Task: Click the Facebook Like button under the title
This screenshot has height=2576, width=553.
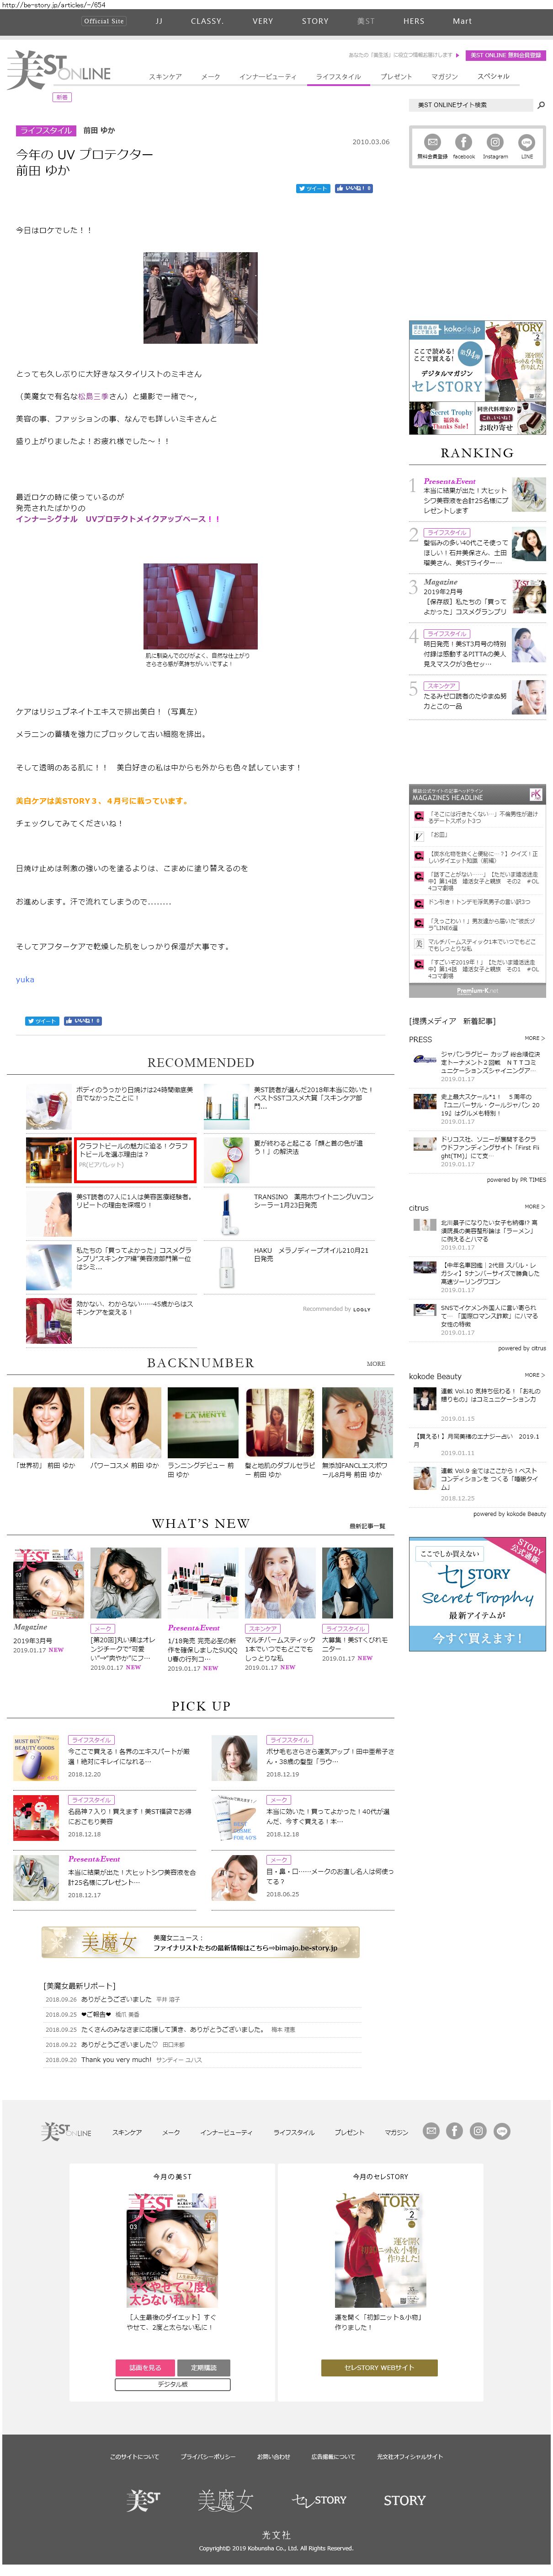Action: tap(353, 188)
